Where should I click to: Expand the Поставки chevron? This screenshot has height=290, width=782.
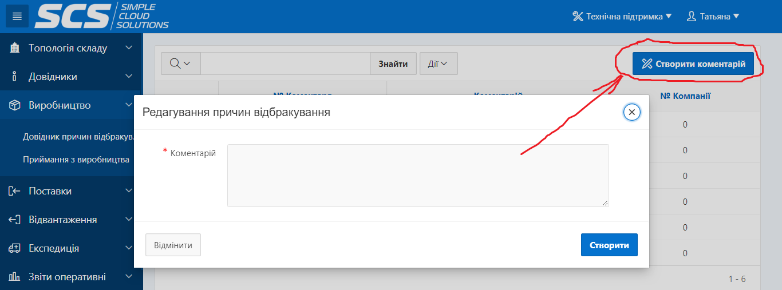129,191
